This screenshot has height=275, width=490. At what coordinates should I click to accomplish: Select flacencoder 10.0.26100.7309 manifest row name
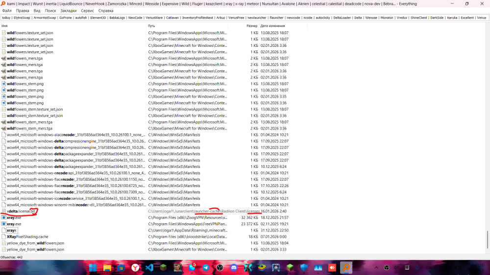coord(76,192)
